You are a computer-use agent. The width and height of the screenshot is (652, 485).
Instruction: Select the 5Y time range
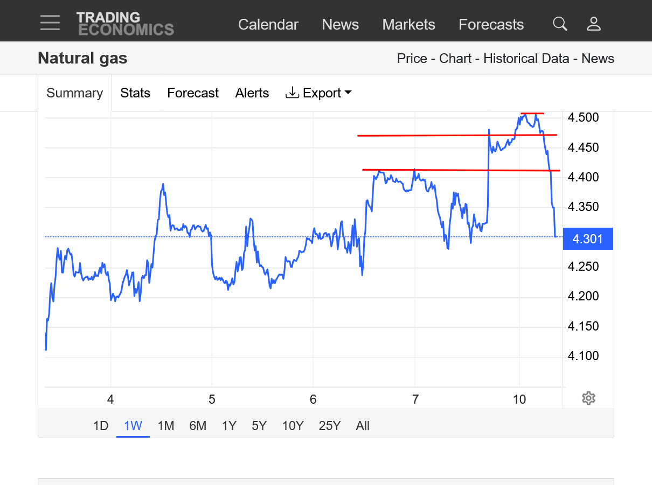(259, 426)
